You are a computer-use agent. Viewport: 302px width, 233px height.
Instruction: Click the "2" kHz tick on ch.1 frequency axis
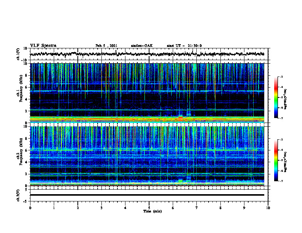coord(26,111)
